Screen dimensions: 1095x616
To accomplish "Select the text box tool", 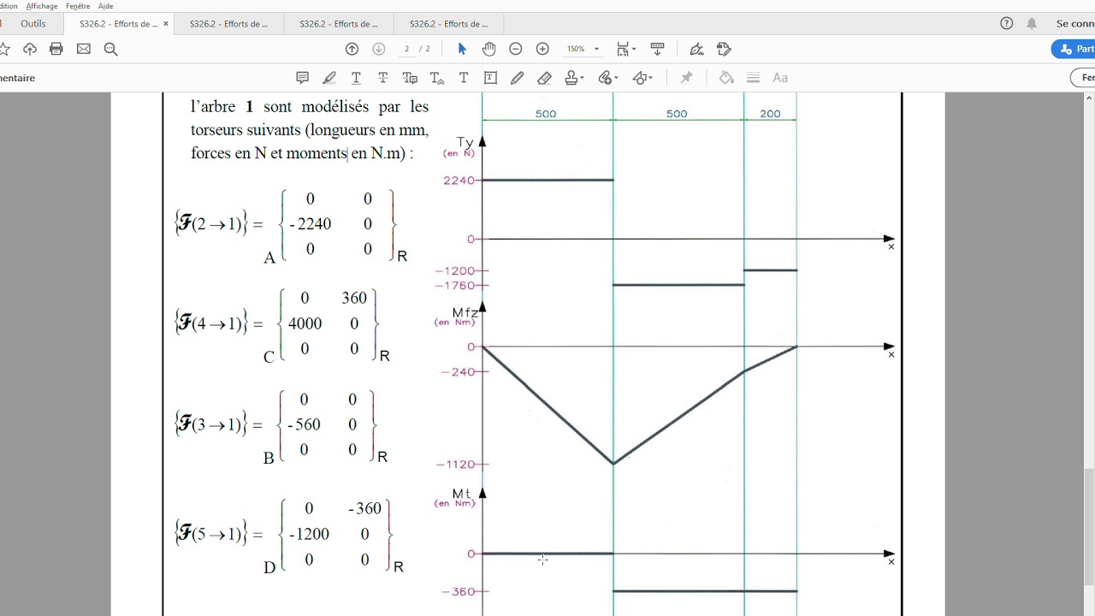I will 490,78.
